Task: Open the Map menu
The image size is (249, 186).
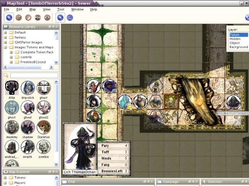Action: (x=33, y=9)
